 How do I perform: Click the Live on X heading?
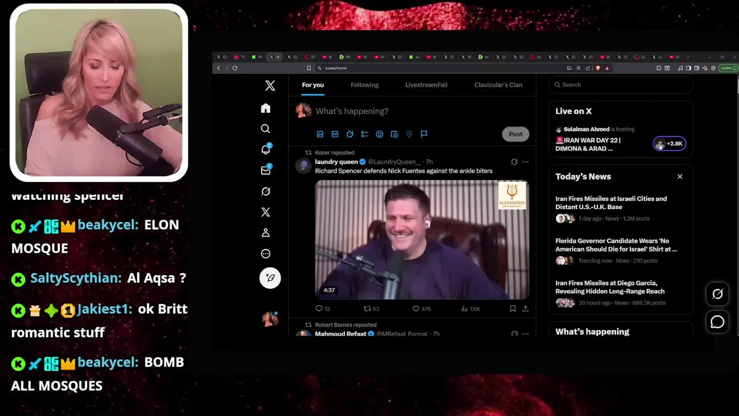[573, 112]
